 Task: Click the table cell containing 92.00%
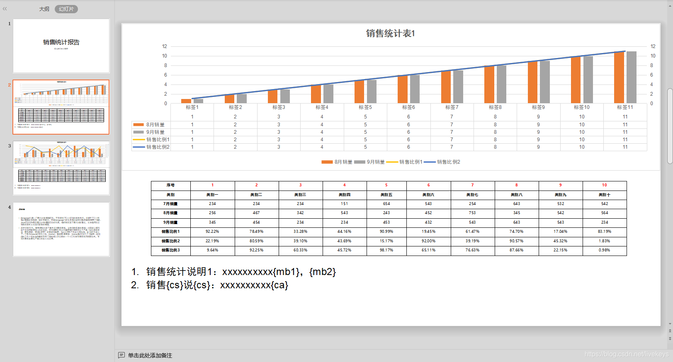point(428,241)
